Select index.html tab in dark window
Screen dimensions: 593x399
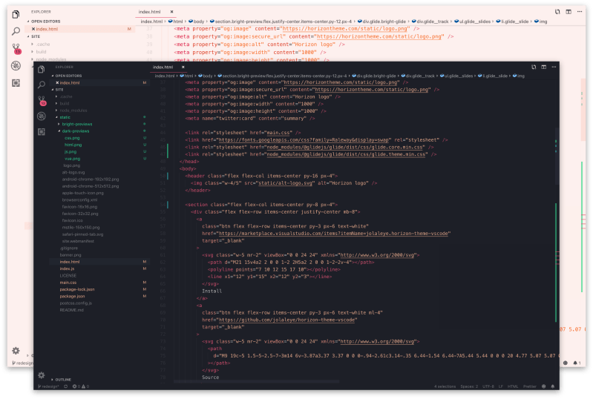click(x=163, y=67)
